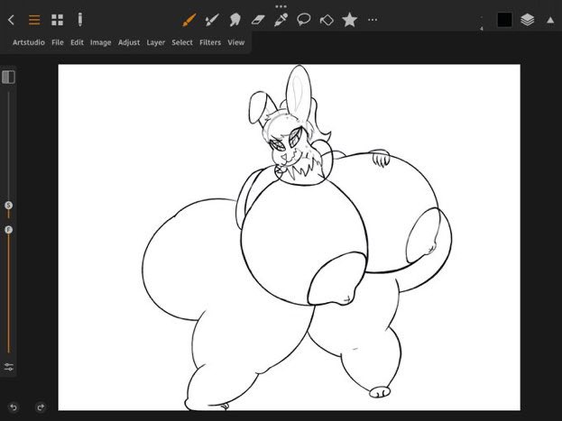
Task: Undo the last stroke
Action: tap(14, 407)
